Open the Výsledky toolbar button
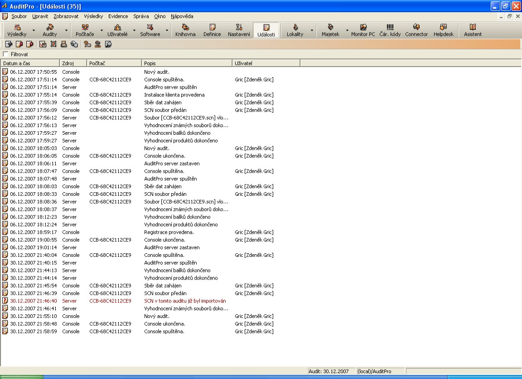This screenshot has height=379, width=522. 17,30
